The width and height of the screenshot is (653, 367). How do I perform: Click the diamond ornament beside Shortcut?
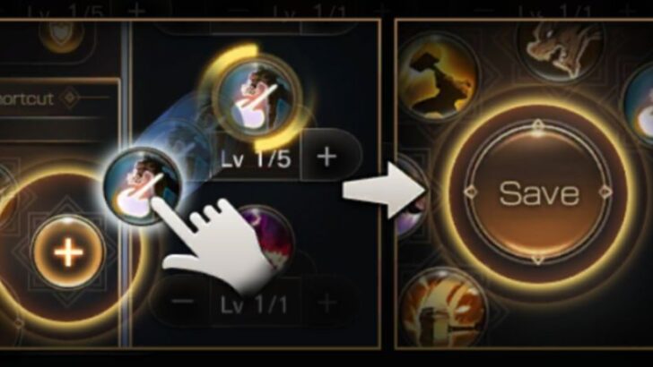(x=70, y=98)
